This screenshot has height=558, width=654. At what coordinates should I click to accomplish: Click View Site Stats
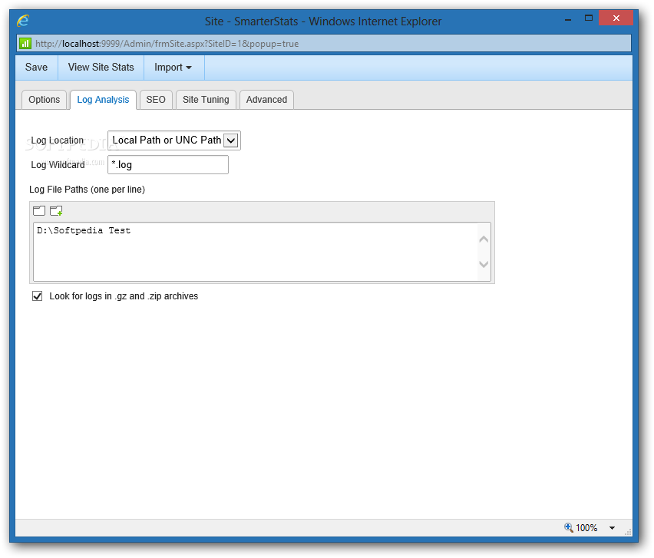(x=101, y=67)
